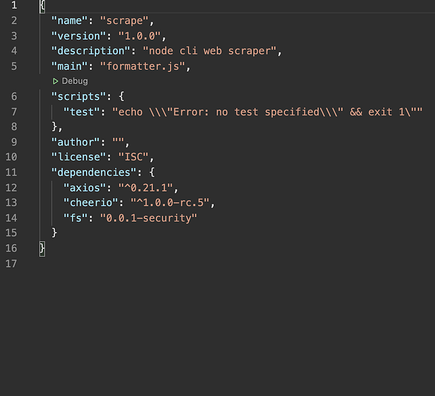Click the "formatter.js" value

click(x=143, y=67)
